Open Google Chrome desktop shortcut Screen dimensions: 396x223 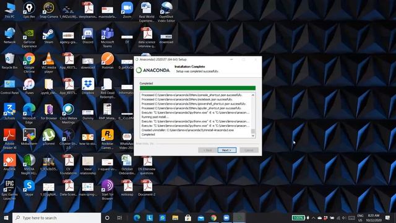coord(29,63)
